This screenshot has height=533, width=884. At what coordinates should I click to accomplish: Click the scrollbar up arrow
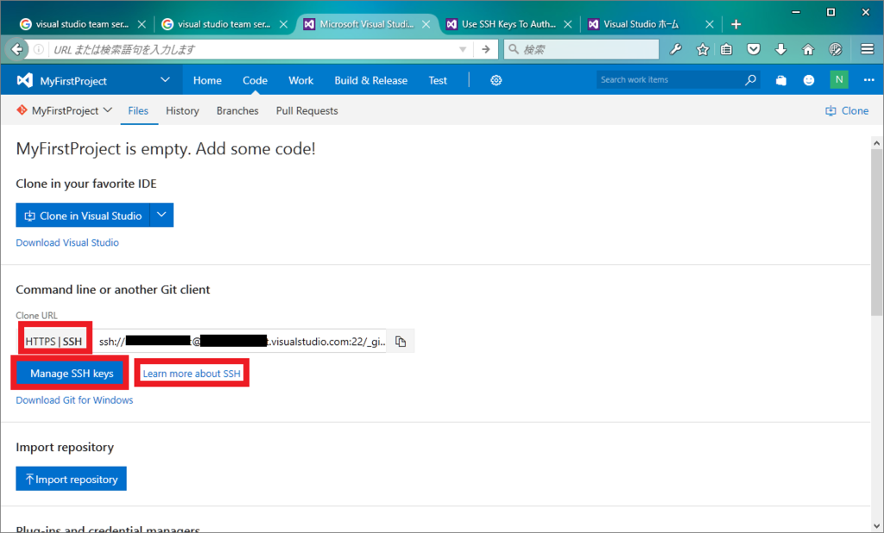click(877, 143)
